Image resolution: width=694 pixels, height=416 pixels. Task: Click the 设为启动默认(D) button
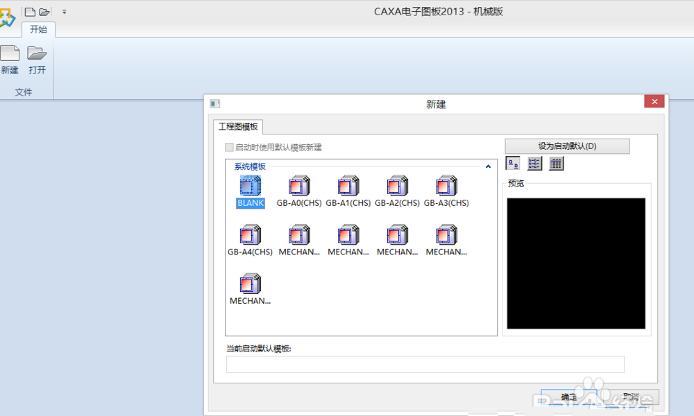pos(568,146)
